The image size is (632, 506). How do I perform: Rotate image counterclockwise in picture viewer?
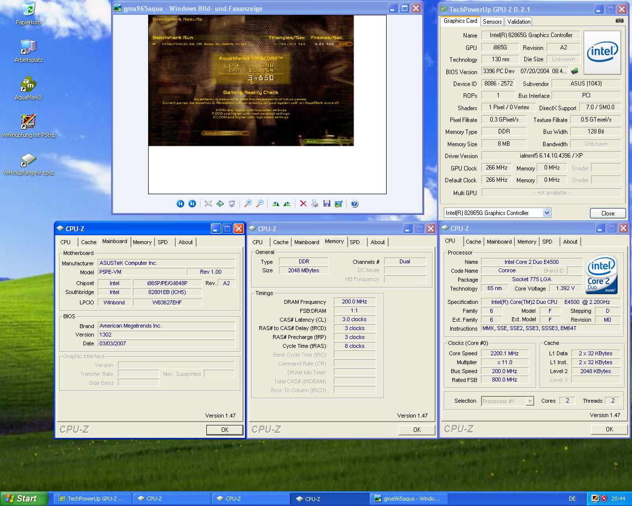pyautogui.click(x=287, y=204)
